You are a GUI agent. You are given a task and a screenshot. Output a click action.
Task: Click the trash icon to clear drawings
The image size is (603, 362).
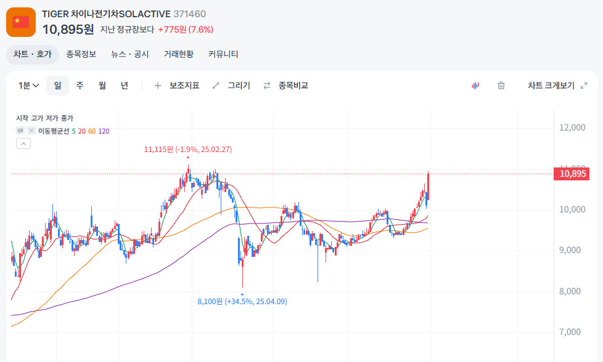(x=501, y=86)
